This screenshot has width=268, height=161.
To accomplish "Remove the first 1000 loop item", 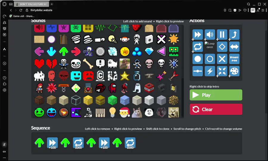I will tap(78, 143).
